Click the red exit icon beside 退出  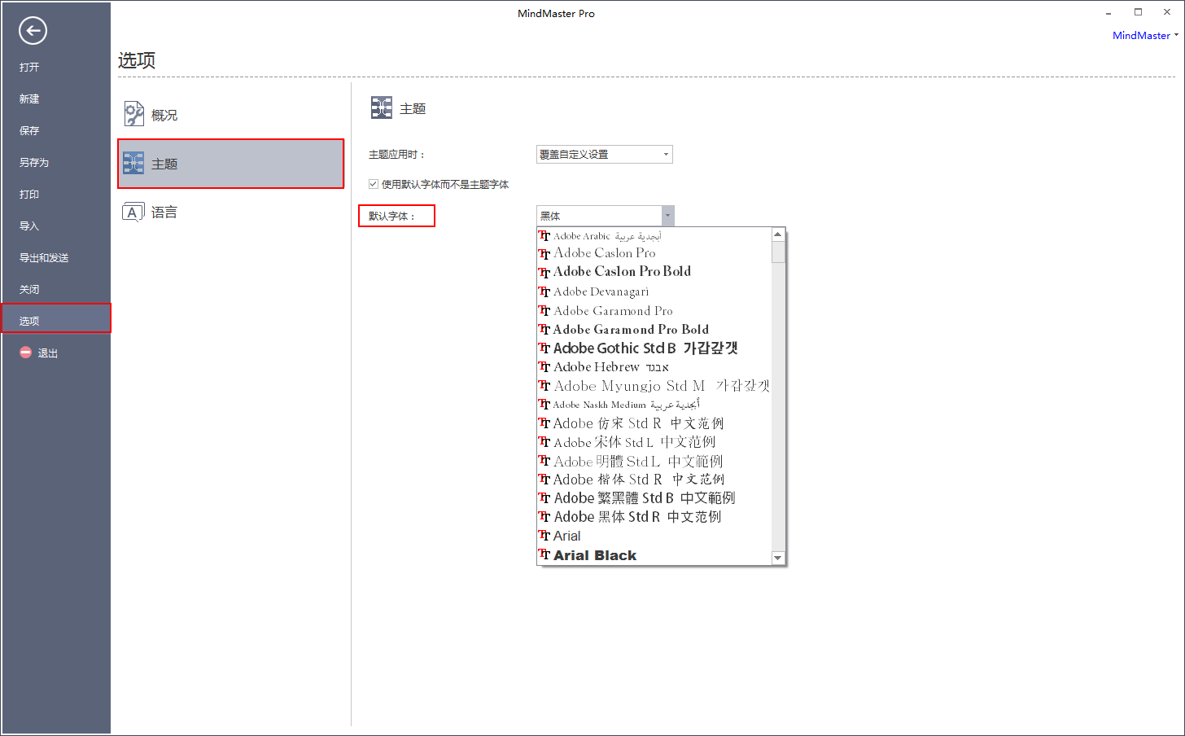[x=26, y=353]
